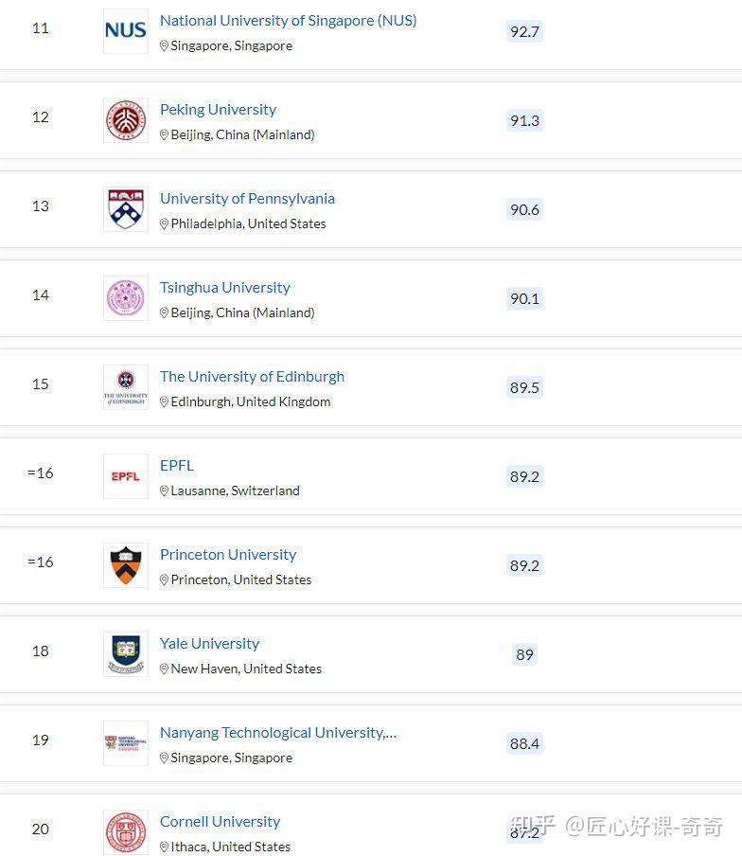Click the Princeton University orange shield logo
742x856 pixels.
126,565
